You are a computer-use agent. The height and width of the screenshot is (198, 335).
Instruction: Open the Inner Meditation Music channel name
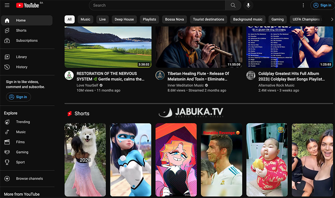[x=186, y=85]
